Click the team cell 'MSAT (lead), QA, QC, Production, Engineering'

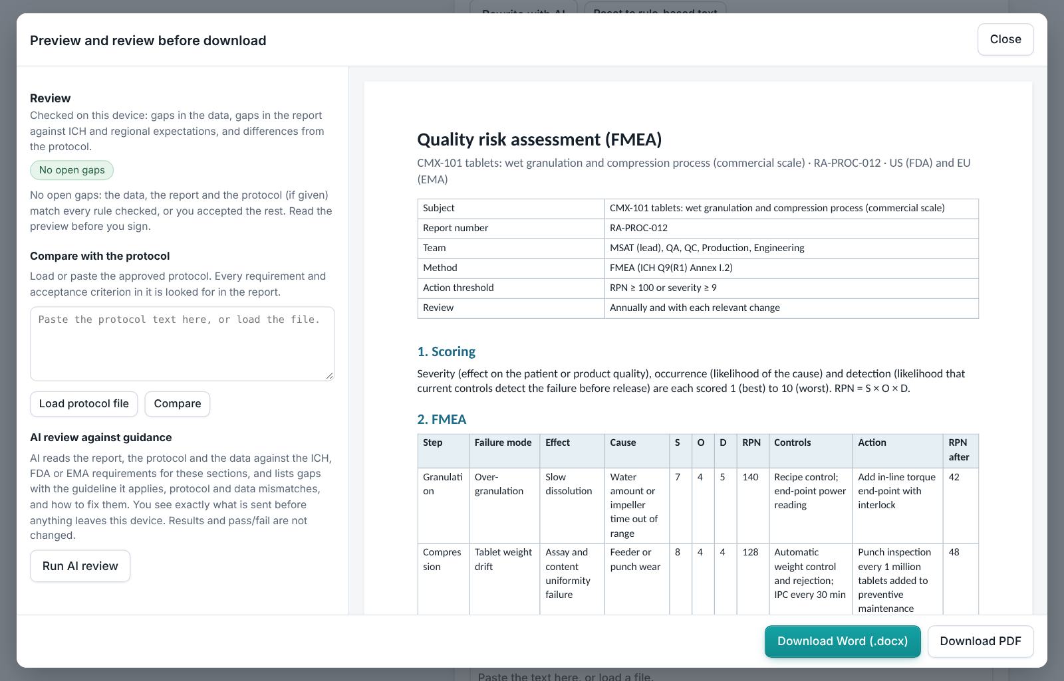click(791, 248)
